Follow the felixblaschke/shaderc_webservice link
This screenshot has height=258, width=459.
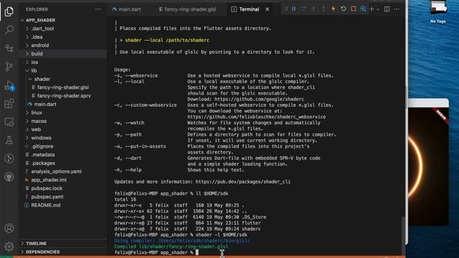click(x=257, y=117)
